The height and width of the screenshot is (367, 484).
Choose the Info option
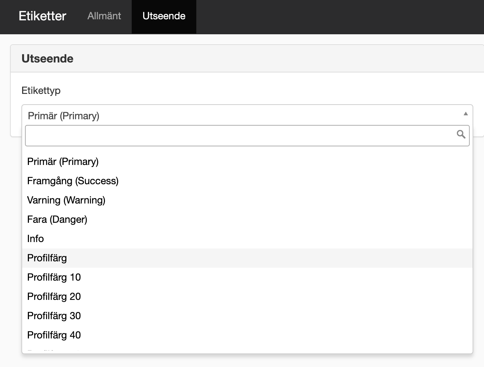(x=247, y=239)
